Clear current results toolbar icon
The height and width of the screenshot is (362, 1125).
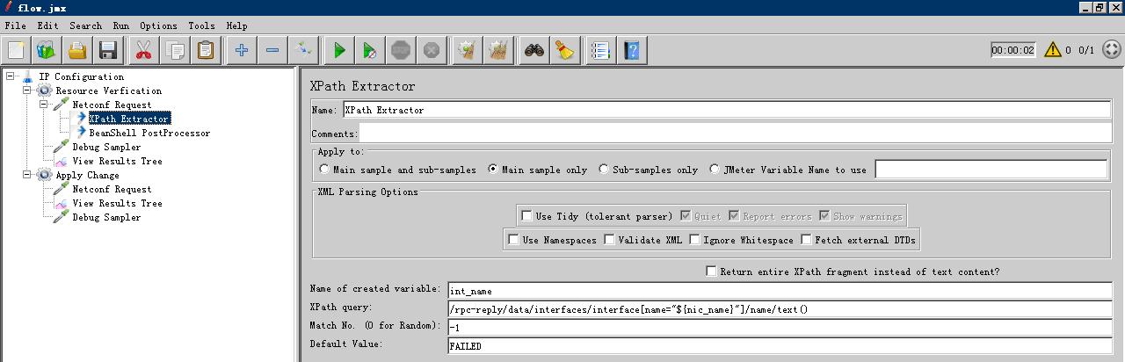(468, 50)
